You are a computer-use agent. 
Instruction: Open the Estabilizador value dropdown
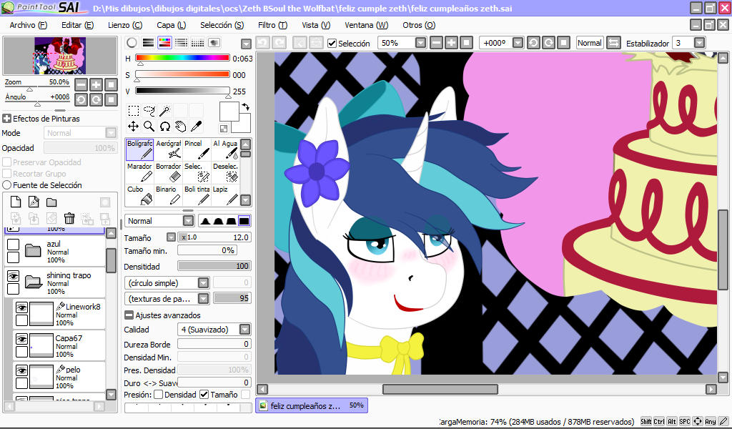[699, 43]
